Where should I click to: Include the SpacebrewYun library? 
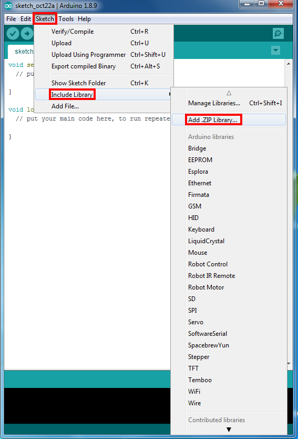pyautogui.click(x=229, y=345)
